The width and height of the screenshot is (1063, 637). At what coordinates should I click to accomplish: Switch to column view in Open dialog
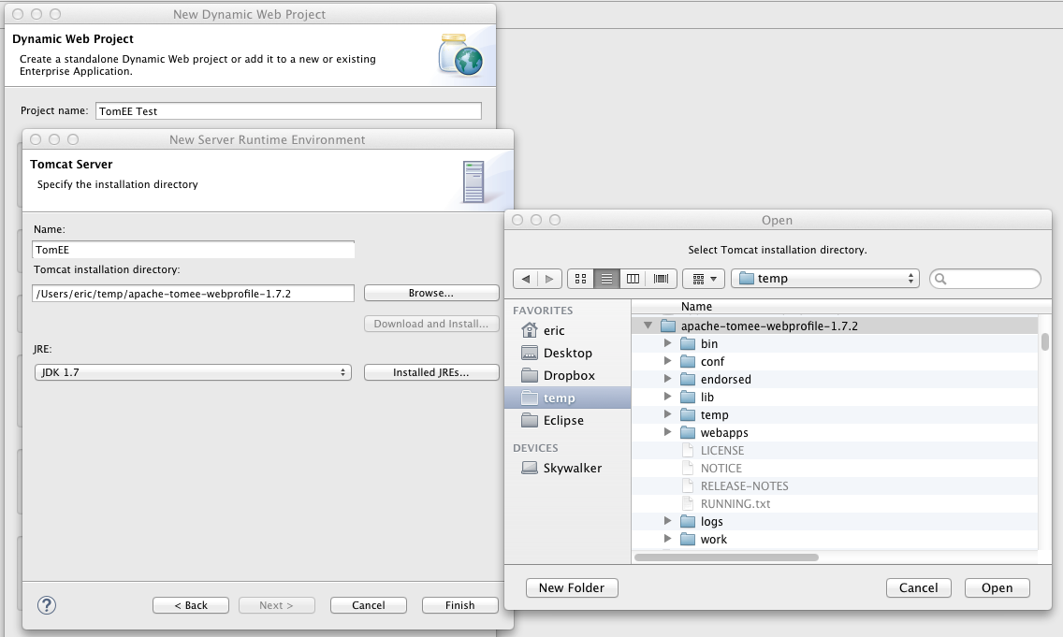coord(633,279)
